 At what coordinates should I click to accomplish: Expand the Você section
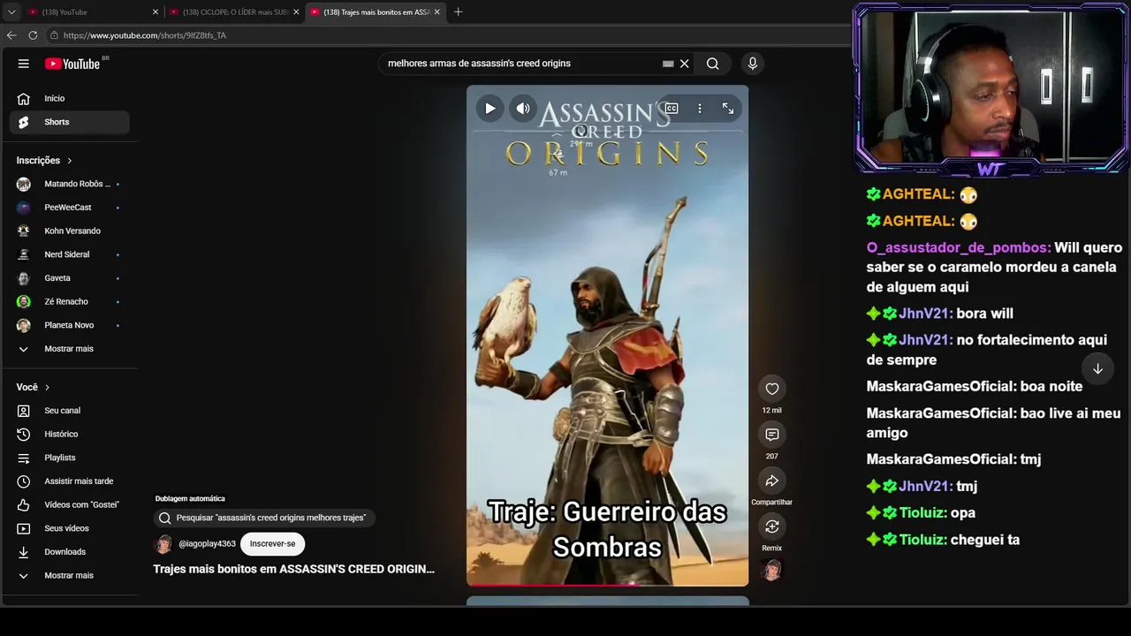33,387
